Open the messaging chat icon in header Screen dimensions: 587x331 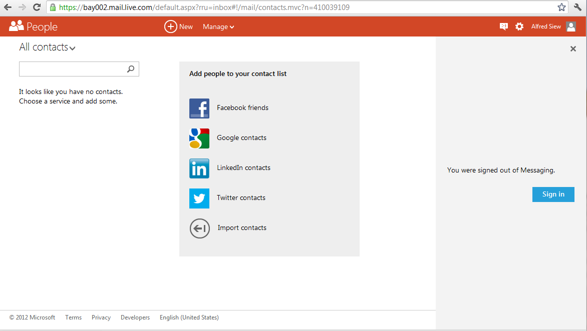(x=503, y=26)
